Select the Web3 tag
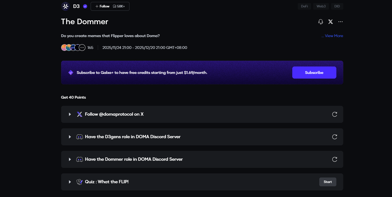The image size is (392, 197). tap(321, 6)
